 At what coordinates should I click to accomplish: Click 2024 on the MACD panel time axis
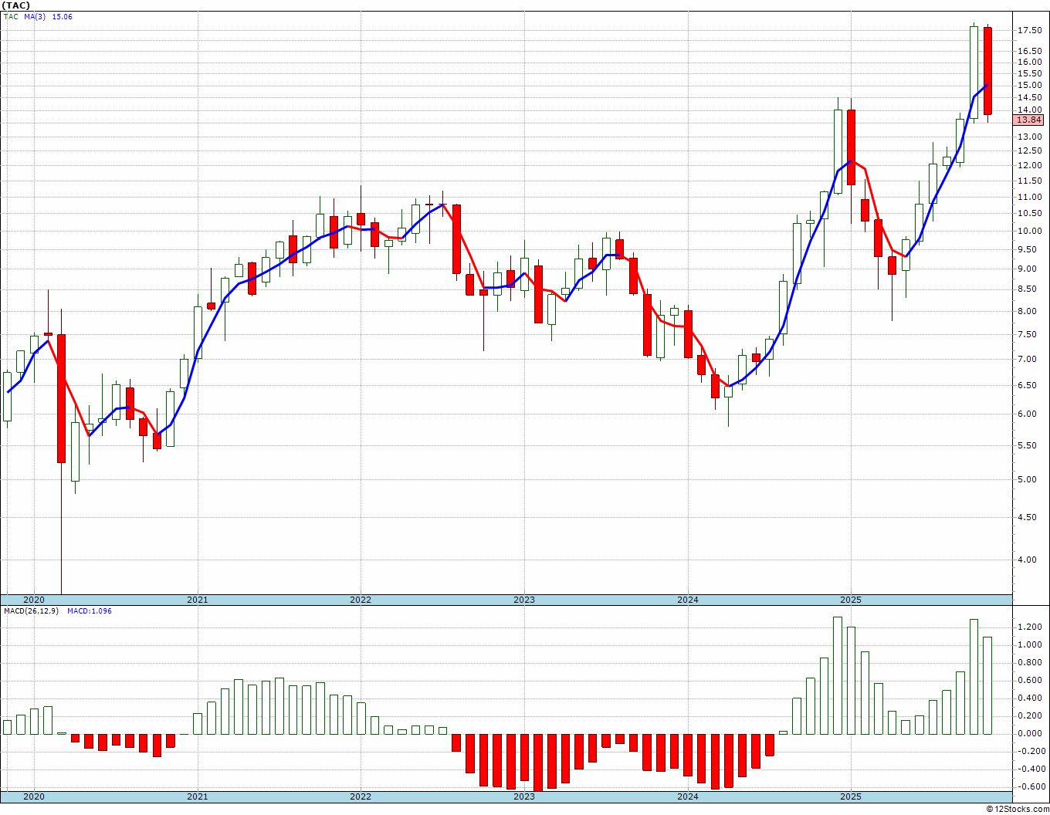pos(688,796)
